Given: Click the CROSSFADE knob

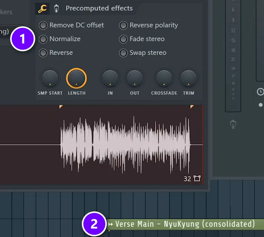Looking at the screenshot, I should (x=164, y=79).
